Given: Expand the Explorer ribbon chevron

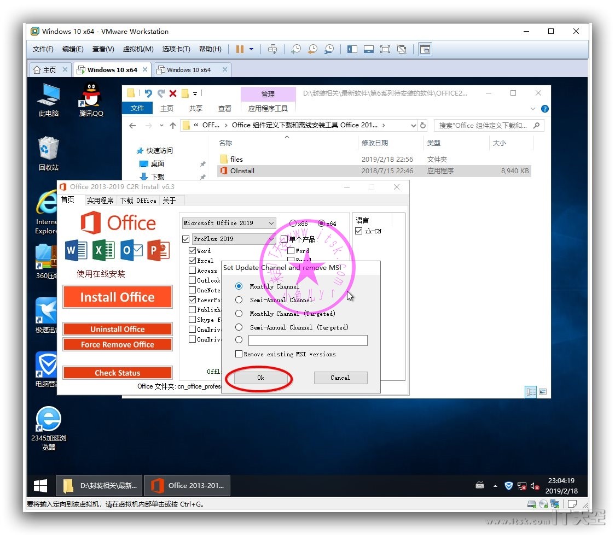Looking at the screenshot, I should [x=532, y=109].
